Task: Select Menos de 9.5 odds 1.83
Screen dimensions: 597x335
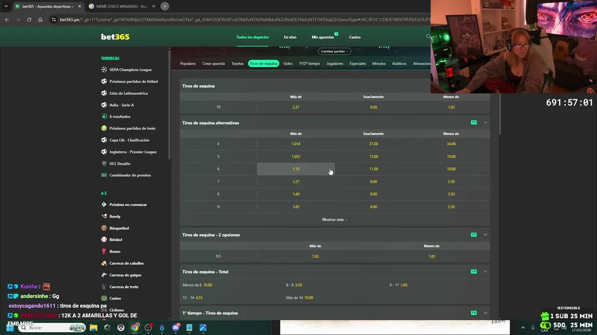Action: tap(432, 256)
